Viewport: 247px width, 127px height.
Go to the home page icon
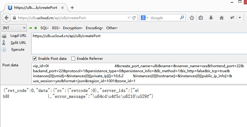(x=221, y=18)
